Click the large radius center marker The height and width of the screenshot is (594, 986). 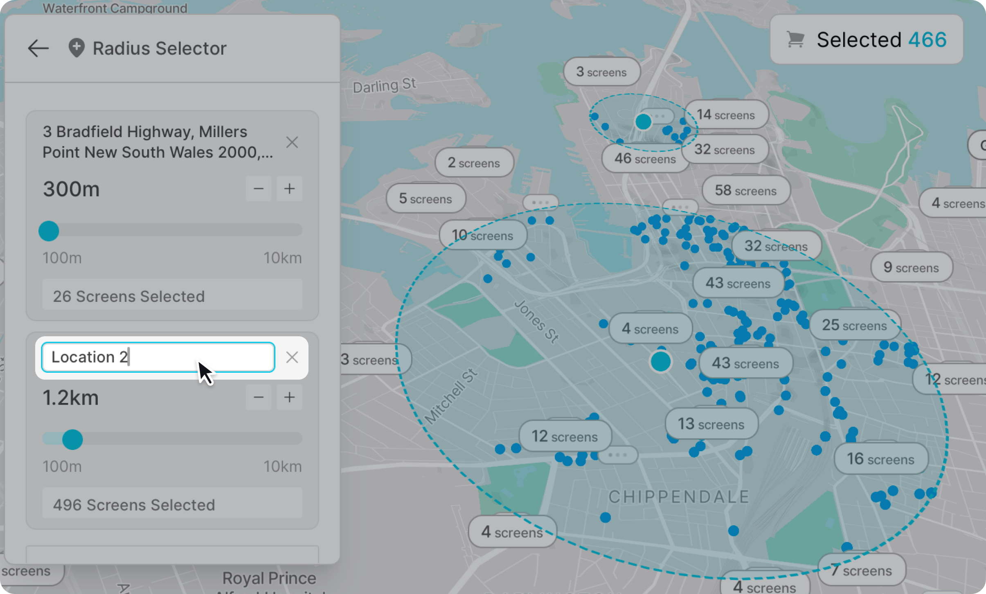tap(661, 362)
